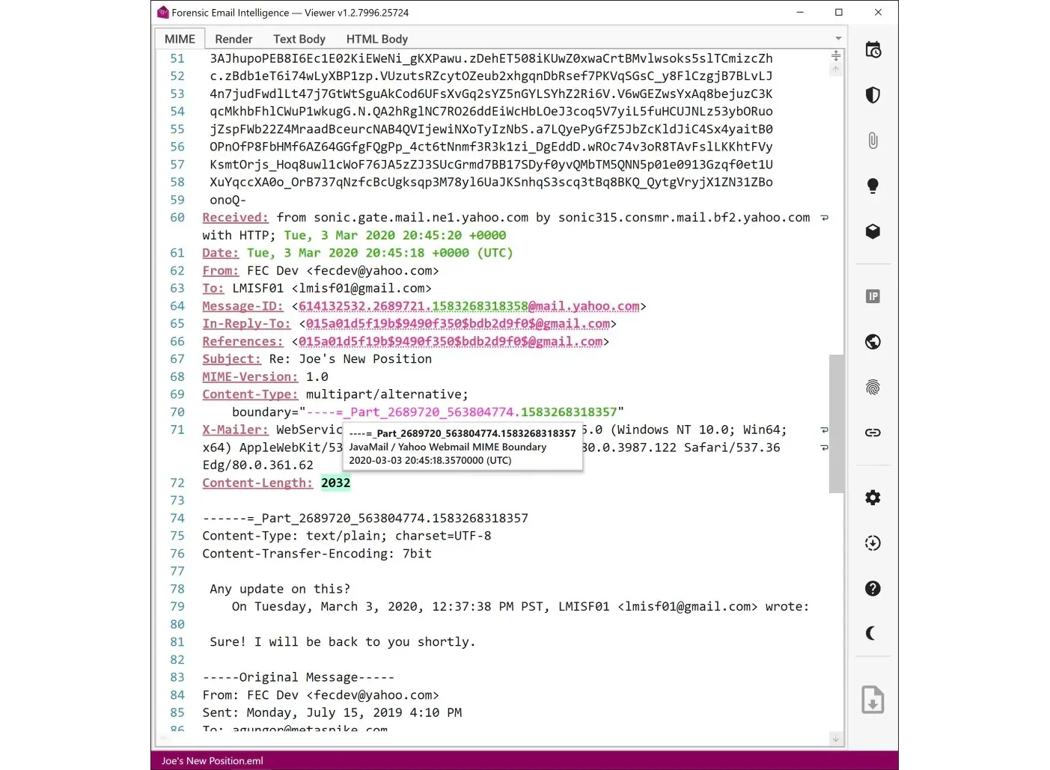Open the IP addresses icon
1050x770 pixels.
(873, 296)
